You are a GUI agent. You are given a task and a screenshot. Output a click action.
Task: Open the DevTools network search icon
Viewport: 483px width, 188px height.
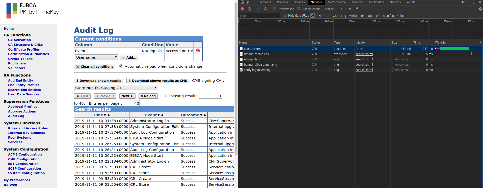coord(265,9)
